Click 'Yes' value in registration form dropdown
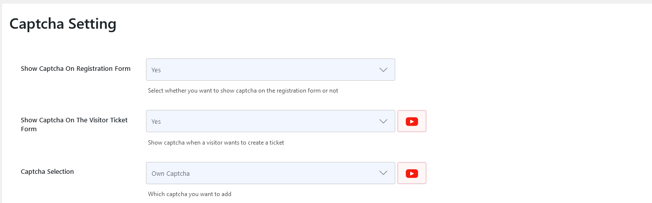Image resolution: width=652 pixels, height=203 pixels. coord(156,70)
